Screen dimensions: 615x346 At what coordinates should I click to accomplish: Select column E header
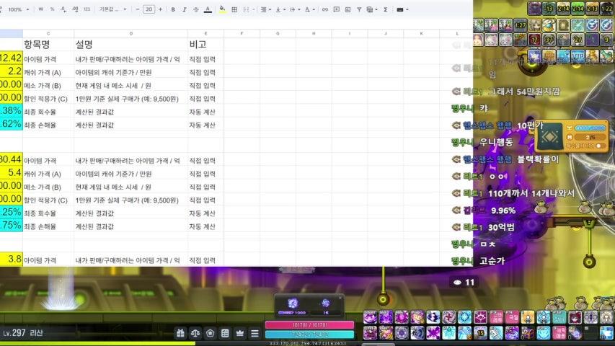click(205, 34)
